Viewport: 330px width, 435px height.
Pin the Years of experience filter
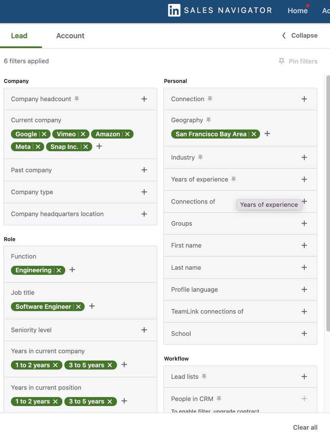coord(234,179)
